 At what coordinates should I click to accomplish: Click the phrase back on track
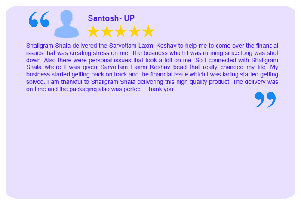click(109, 74)
